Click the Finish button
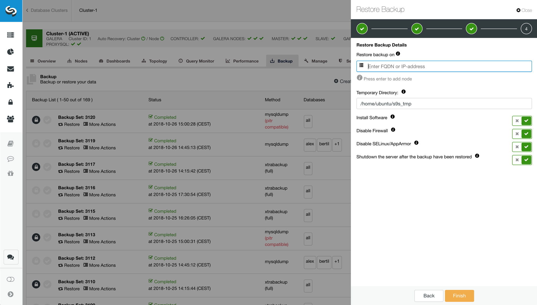The width and height of the screenshot is (537, 305). coord(459,296)
